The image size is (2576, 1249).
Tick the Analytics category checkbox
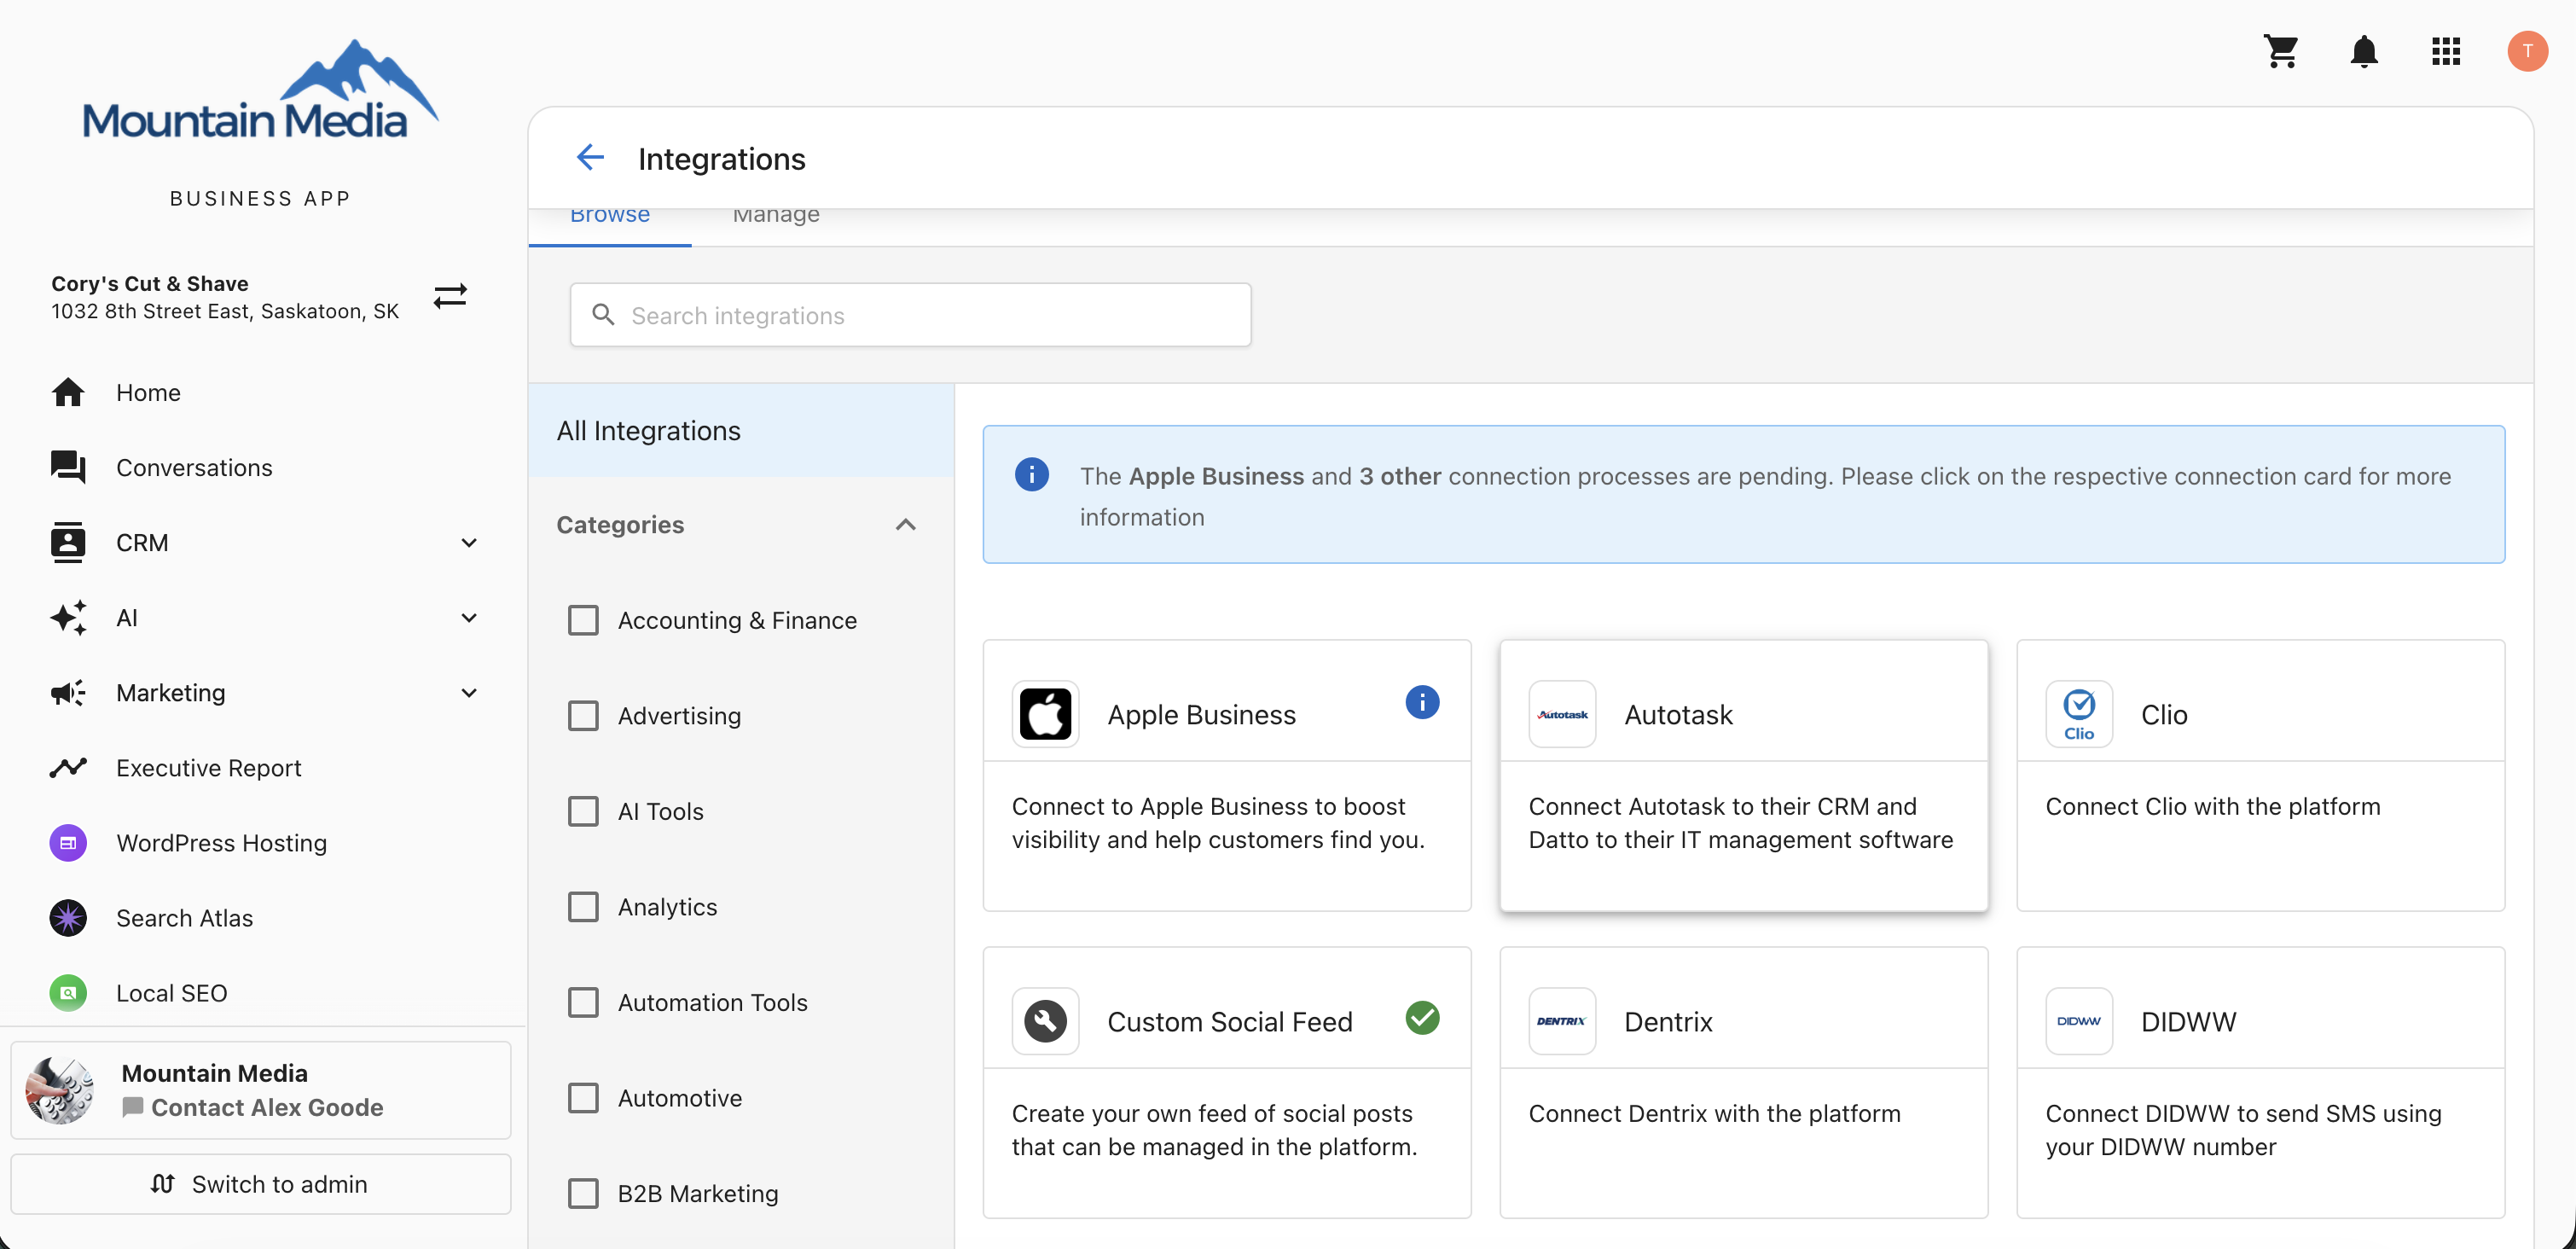tap(583, 906)
